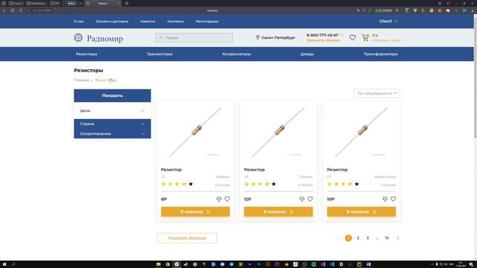Screen dimensions: 477x268
Task: Select the Резисторы category
Action: click(x=86, y=54)
